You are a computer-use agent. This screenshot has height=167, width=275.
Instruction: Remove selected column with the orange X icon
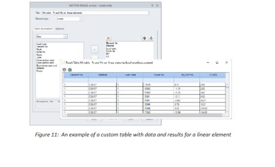click(x=108, y=38)
